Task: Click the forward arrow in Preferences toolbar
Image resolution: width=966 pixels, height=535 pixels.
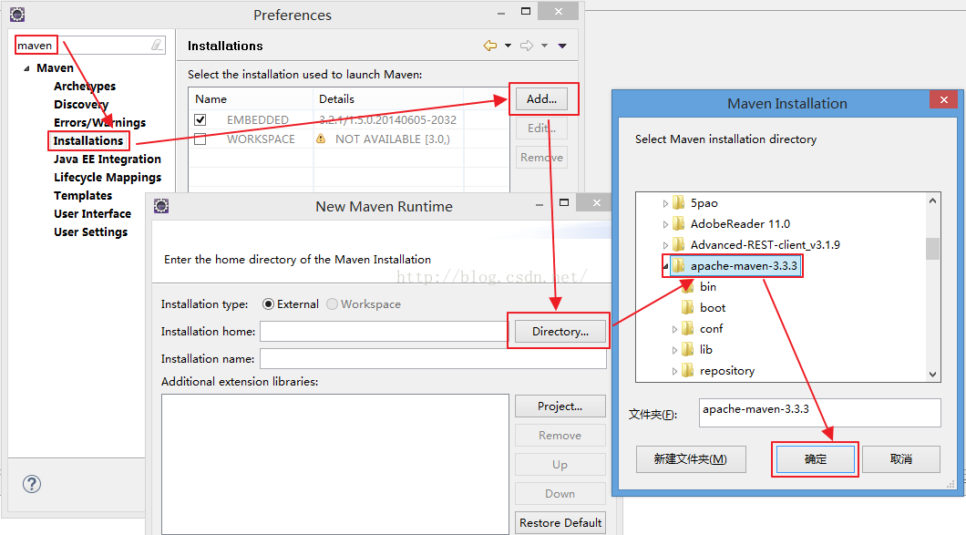Action: (526, 46)
